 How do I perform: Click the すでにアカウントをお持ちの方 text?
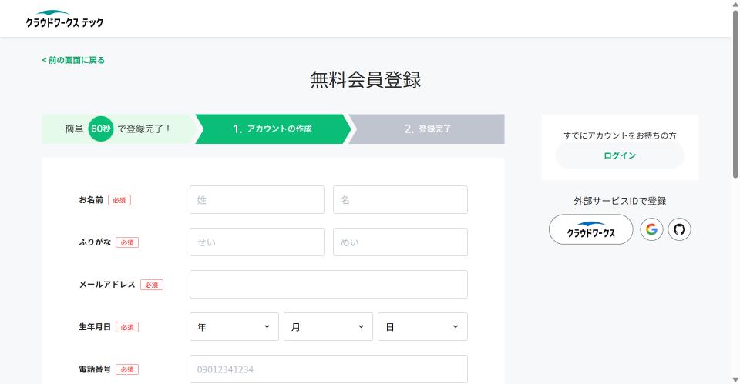pos(620,135)
